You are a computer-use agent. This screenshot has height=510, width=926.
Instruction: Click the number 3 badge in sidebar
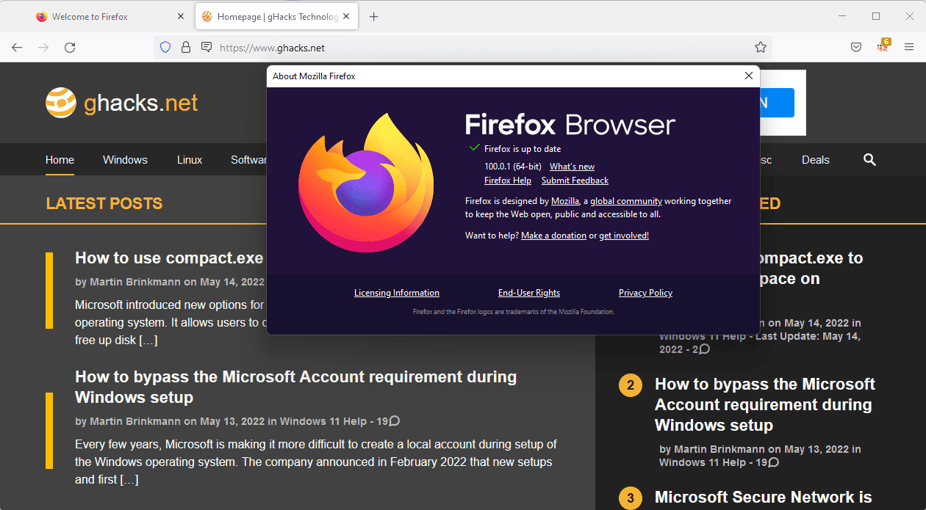point(631,499)
